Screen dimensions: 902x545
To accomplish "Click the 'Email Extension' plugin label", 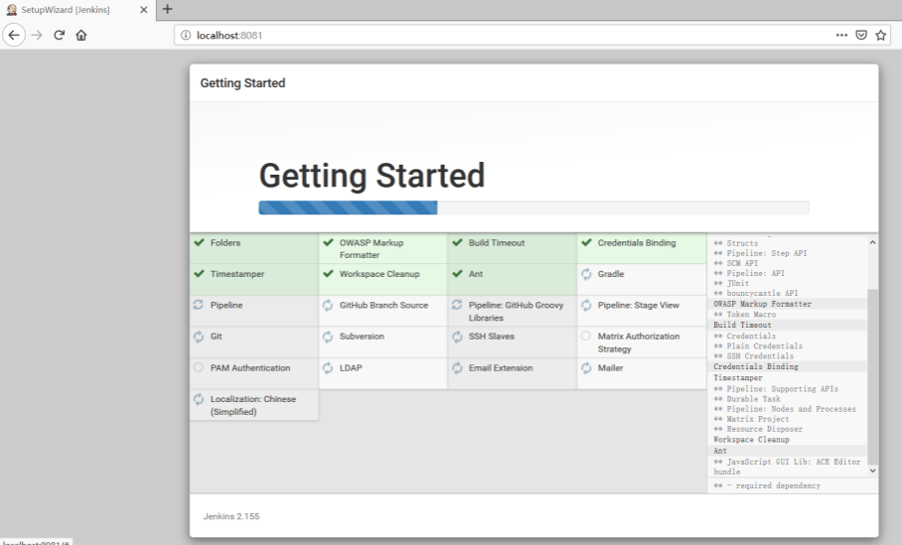I will click(501, 368).
